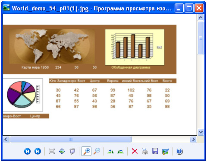Screen dimensions: 207x162
Task: Select the Best Fit view icon
Action: click(x=52, y=151)
